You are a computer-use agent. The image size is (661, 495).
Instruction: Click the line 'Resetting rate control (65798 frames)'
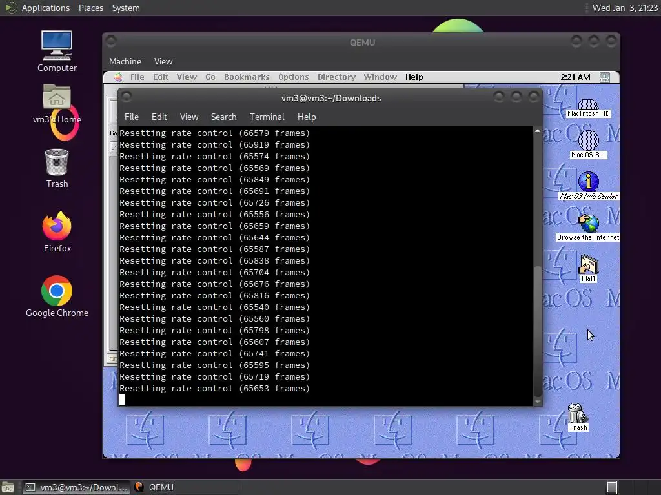214,331
